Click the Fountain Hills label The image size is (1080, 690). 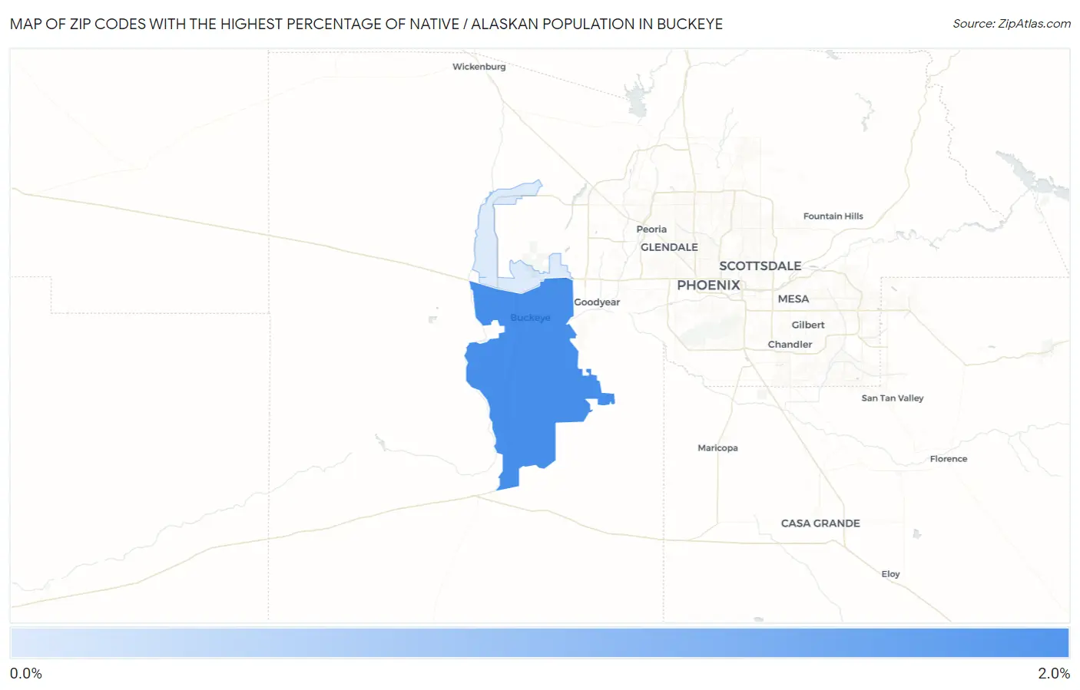tap(833, 216)
